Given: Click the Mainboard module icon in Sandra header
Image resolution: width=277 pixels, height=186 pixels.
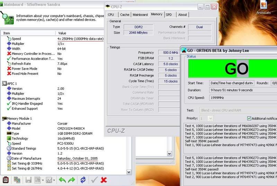Looking at the screenshot, I should (x=7, y=18).
